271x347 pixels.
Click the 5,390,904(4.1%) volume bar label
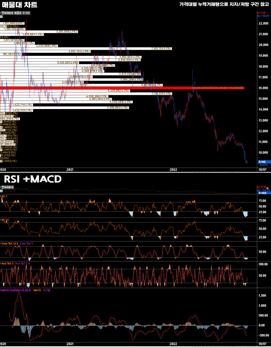(118, 108)
